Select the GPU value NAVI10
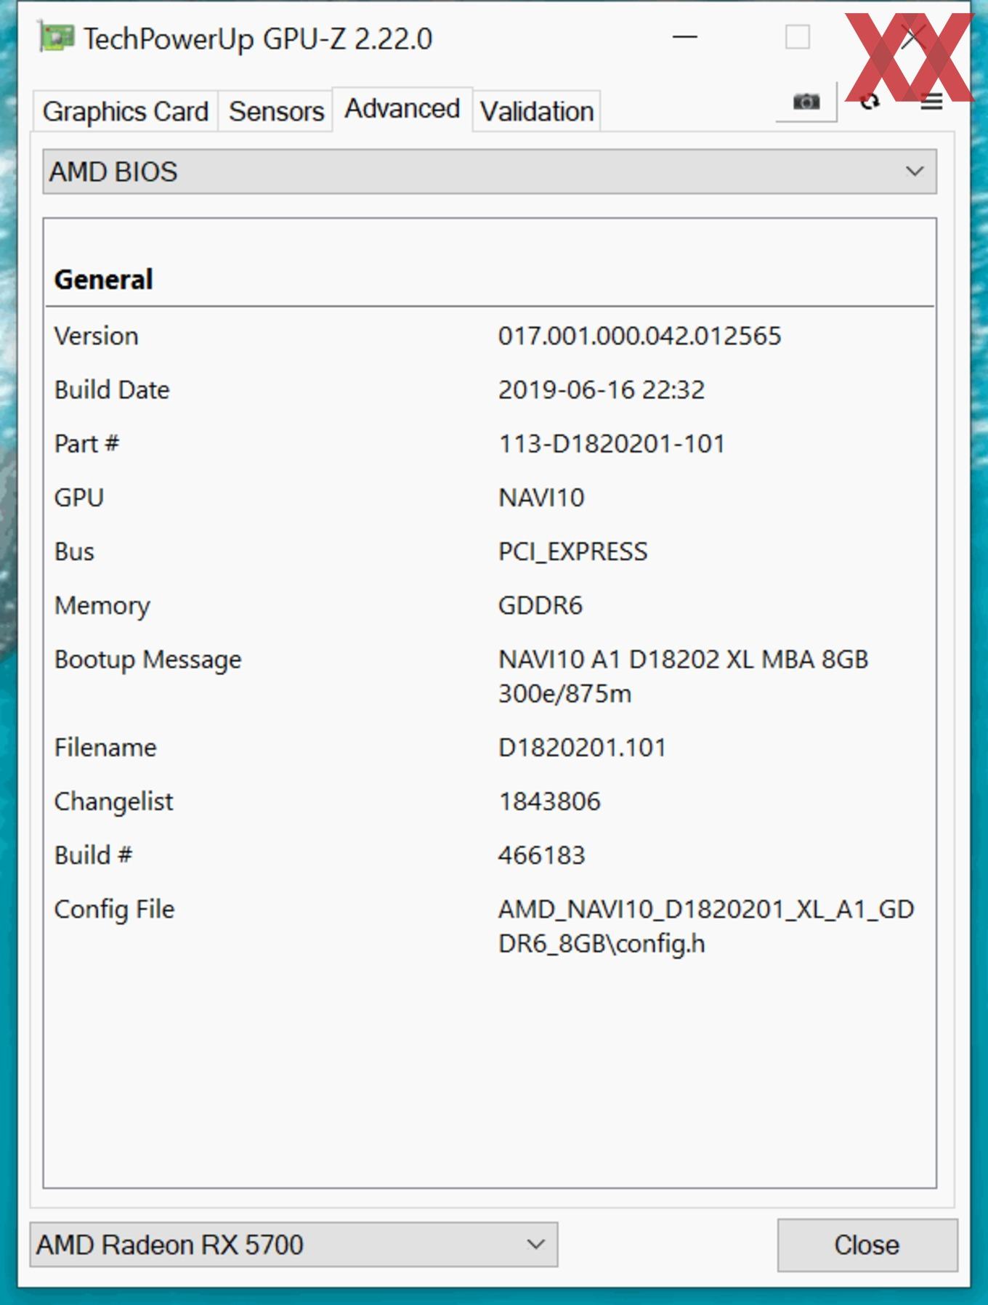Image resolution: width=988 pixels, height=1305 pixels. (541, 498)
